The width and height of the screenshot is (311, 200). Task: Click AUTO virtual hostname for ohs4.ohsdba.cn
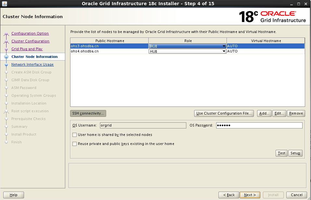(266, 51)
